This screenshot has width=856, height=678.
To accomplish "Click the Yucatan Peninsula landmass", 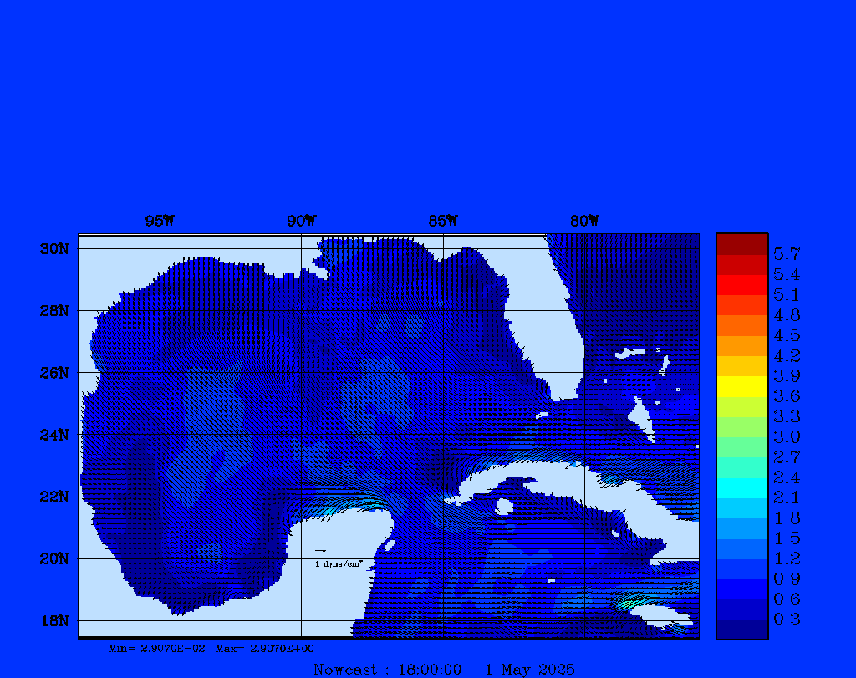I will 347,552.
